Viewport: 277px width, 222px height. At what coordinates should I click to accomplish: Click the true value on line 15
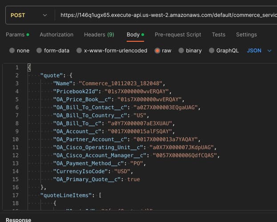133,179
